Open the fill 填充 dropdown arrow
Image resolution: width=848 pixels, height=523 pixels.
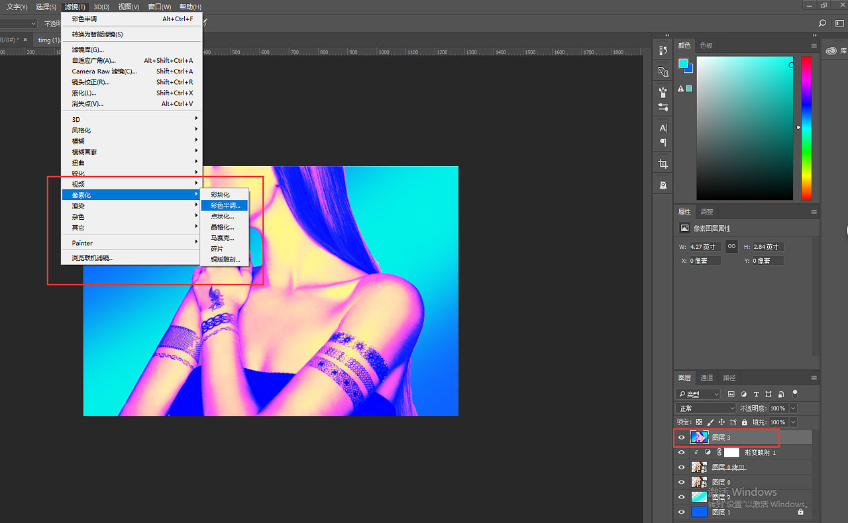pyautogui.click(x=793, y=422)
